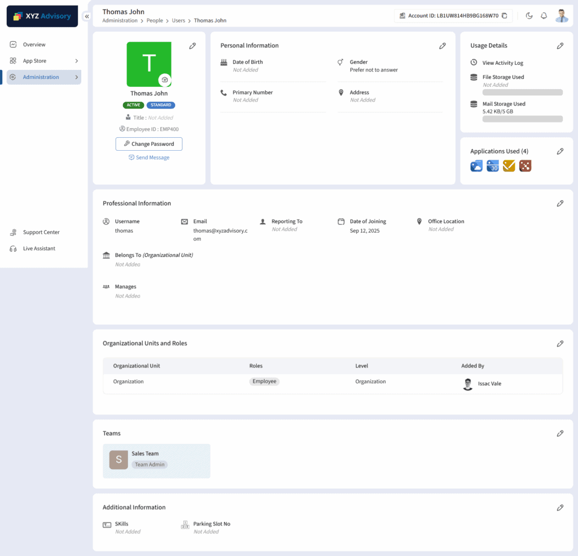Open the Sales Team card

click(156, 461)
